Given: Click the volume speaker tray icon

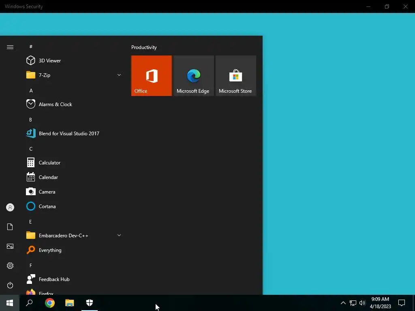Looking at the screenshot, I should [362, 303].
